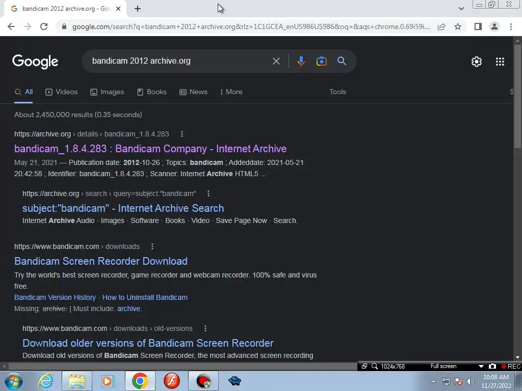Open Bandicam Screen Recorder Download result
Screen dimensions: 522x391
pos(101,261)
